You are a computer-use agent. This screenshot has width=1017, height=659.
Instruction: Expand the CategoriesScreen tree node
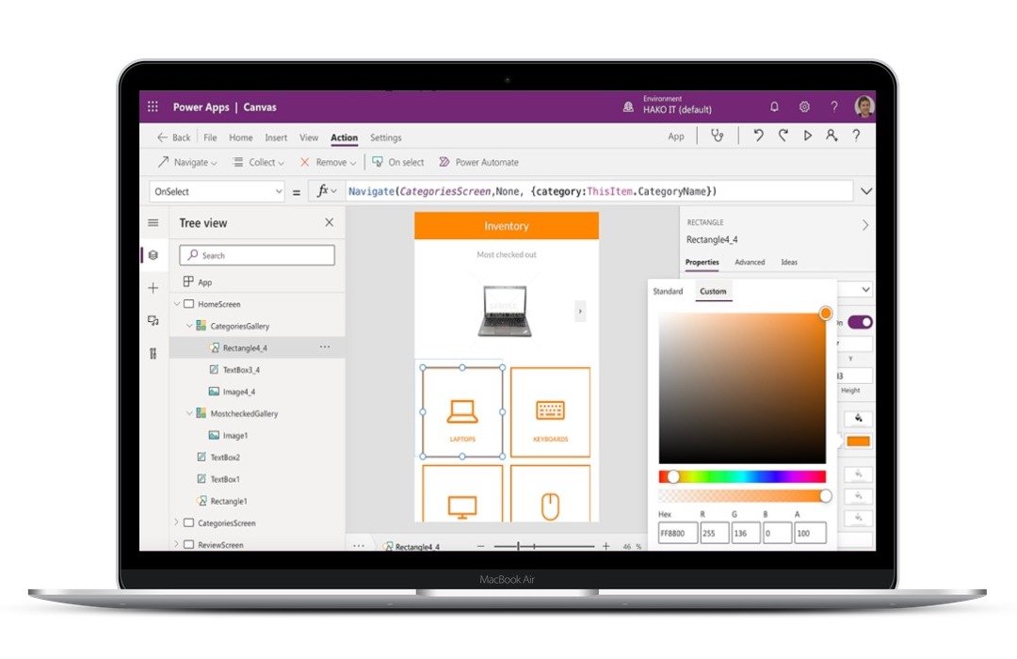click(x=177, y=522)
